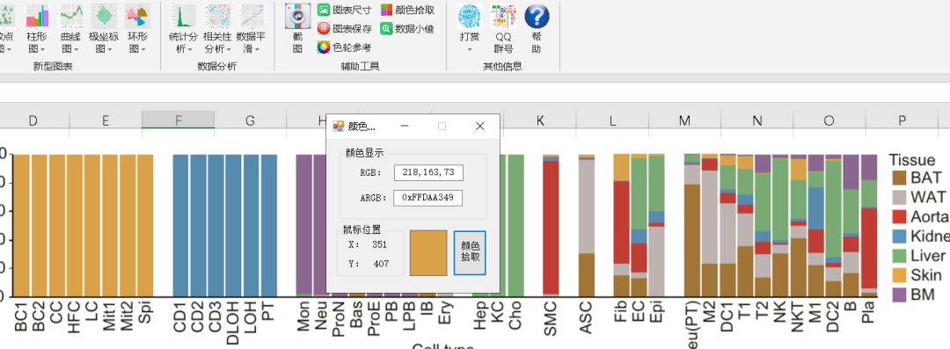Select column F header
Screen dimensions: 950x349
[x=178, y=120]
